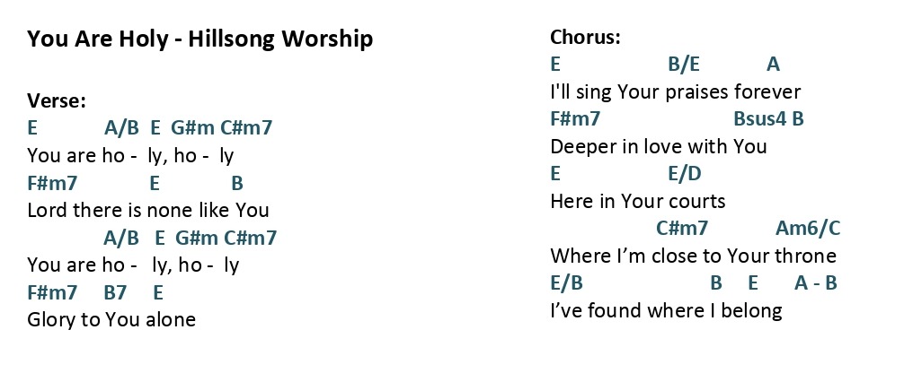Screen dimensions: 913x382
Task: Click the B/E chord
Action: coord(684,64)
